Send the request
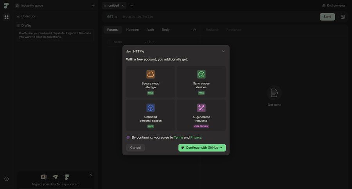 pyautogui.click(x=327, y=17)
